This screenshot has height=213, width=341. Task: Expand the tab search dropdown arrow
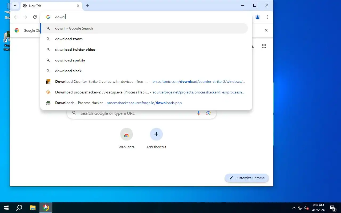tap(15, 6)
